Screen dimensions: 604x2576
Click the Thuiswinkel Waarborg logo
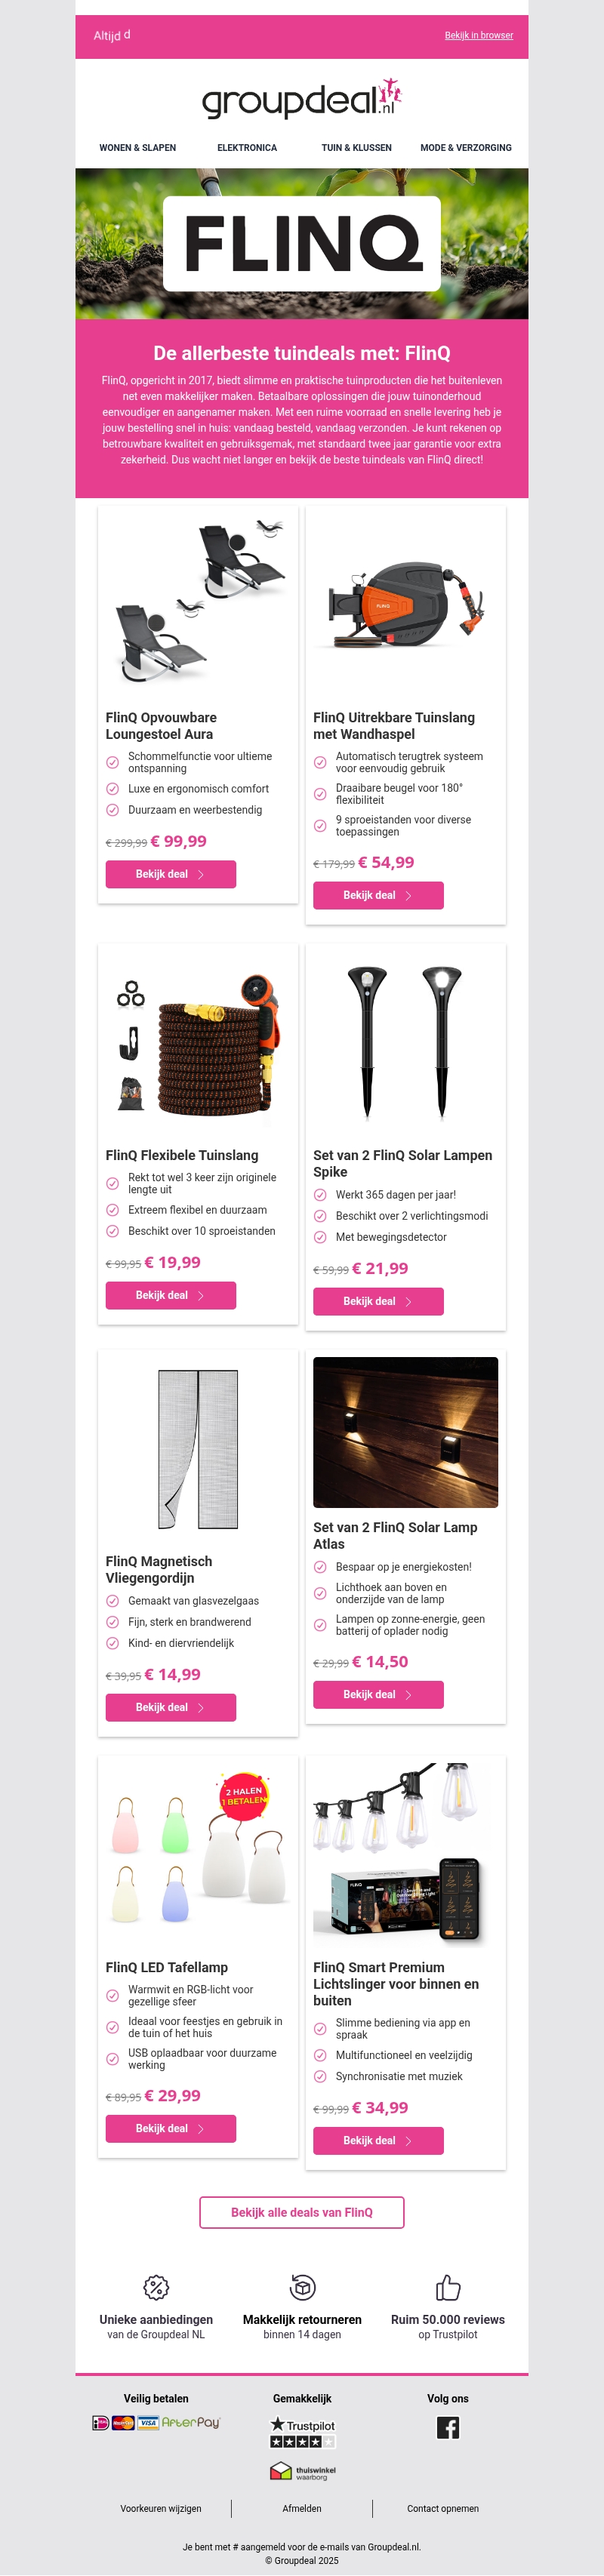click(302, 2471)
